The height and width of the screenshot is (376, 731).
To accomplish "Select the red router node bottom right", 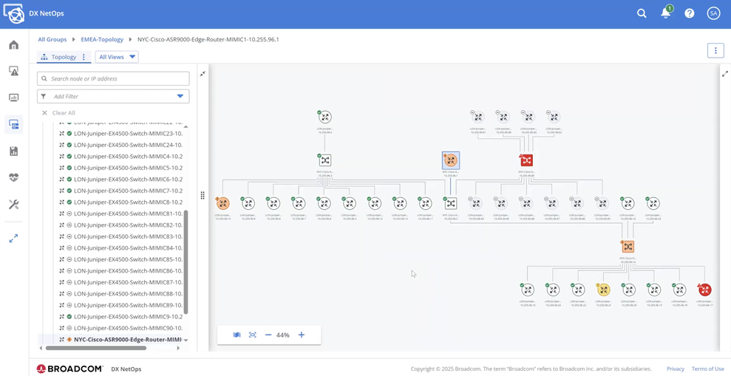I will coord(704,290).
